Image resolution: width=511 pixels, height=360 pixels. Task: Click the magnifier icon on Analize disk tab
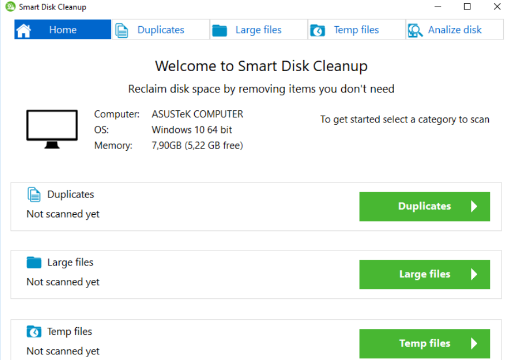(x=415, y=31)
